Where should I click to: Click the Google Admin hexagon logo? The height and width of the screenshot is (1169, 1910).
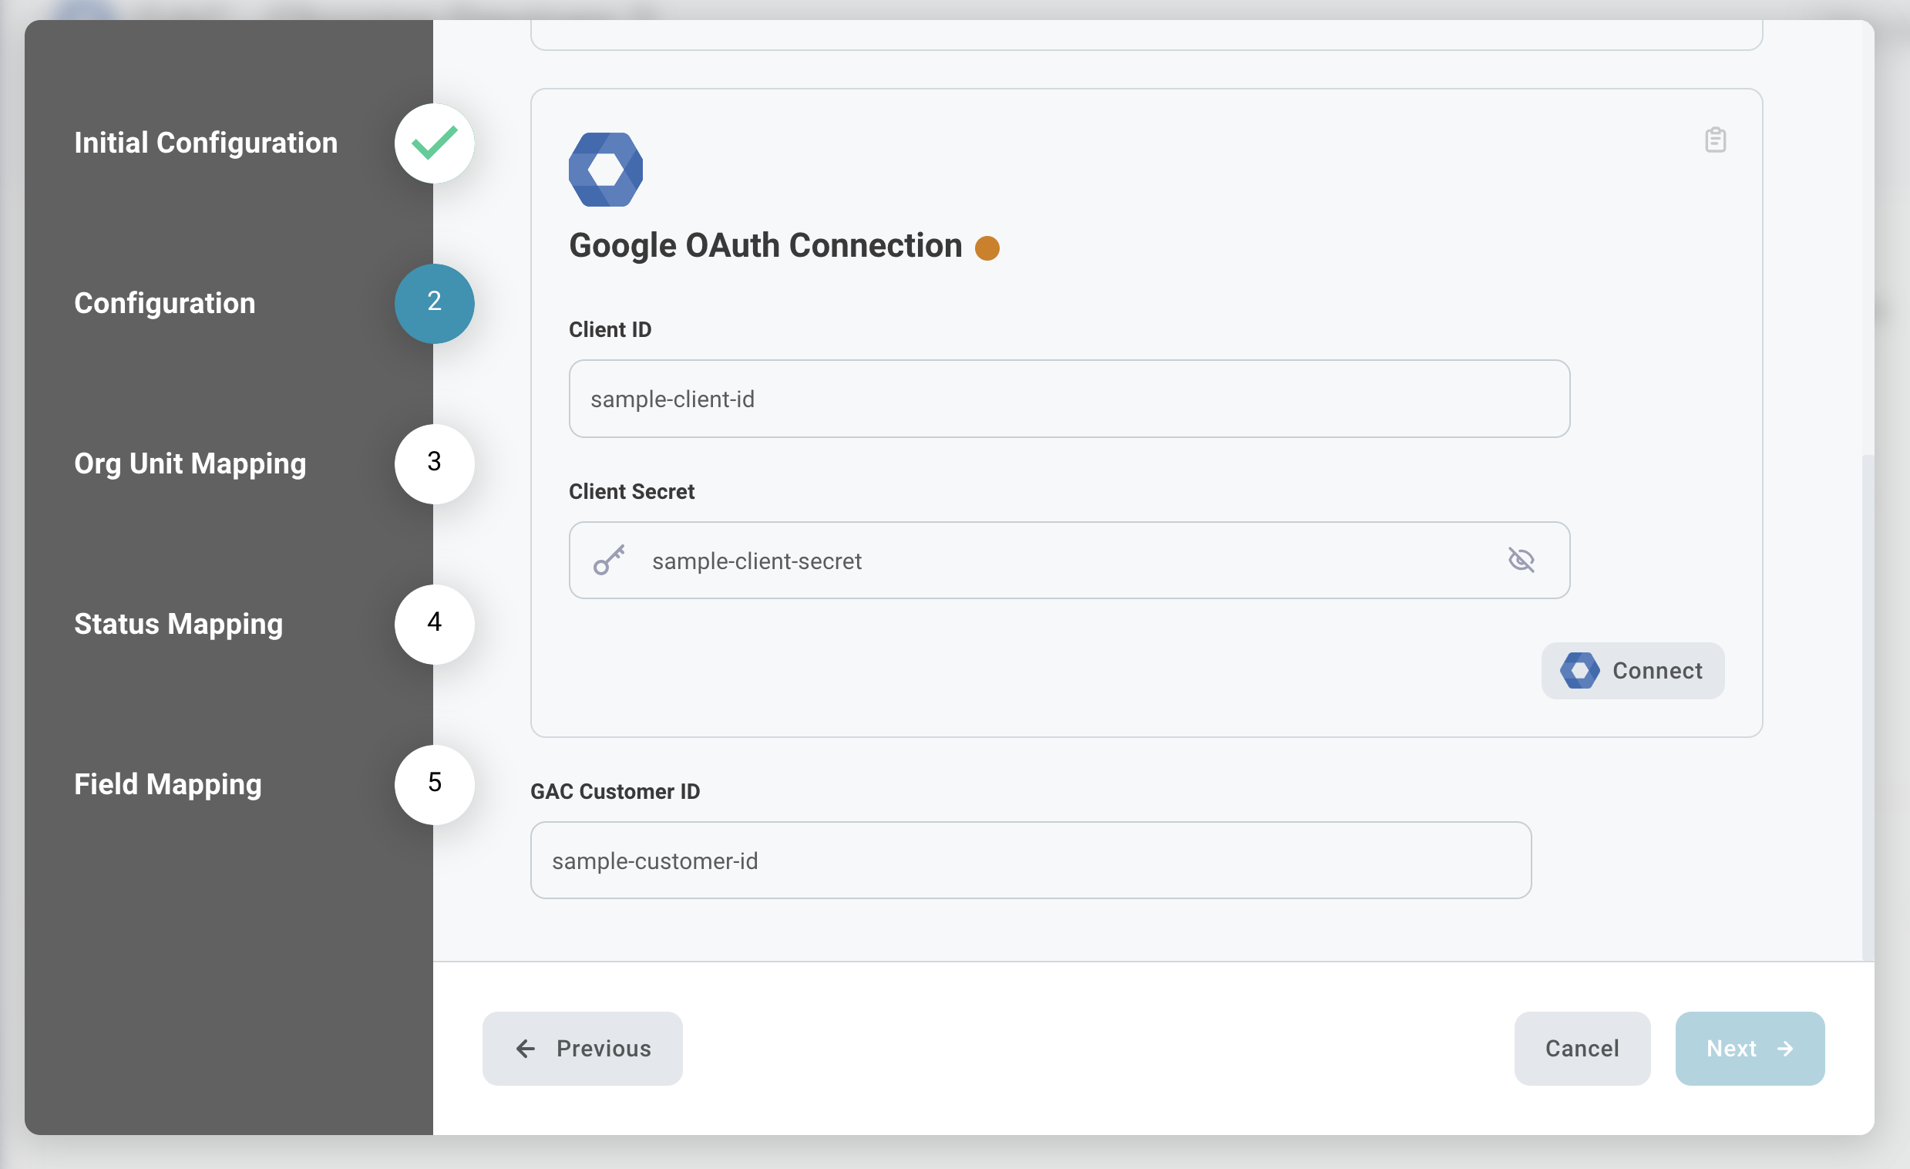click(605, 169)
